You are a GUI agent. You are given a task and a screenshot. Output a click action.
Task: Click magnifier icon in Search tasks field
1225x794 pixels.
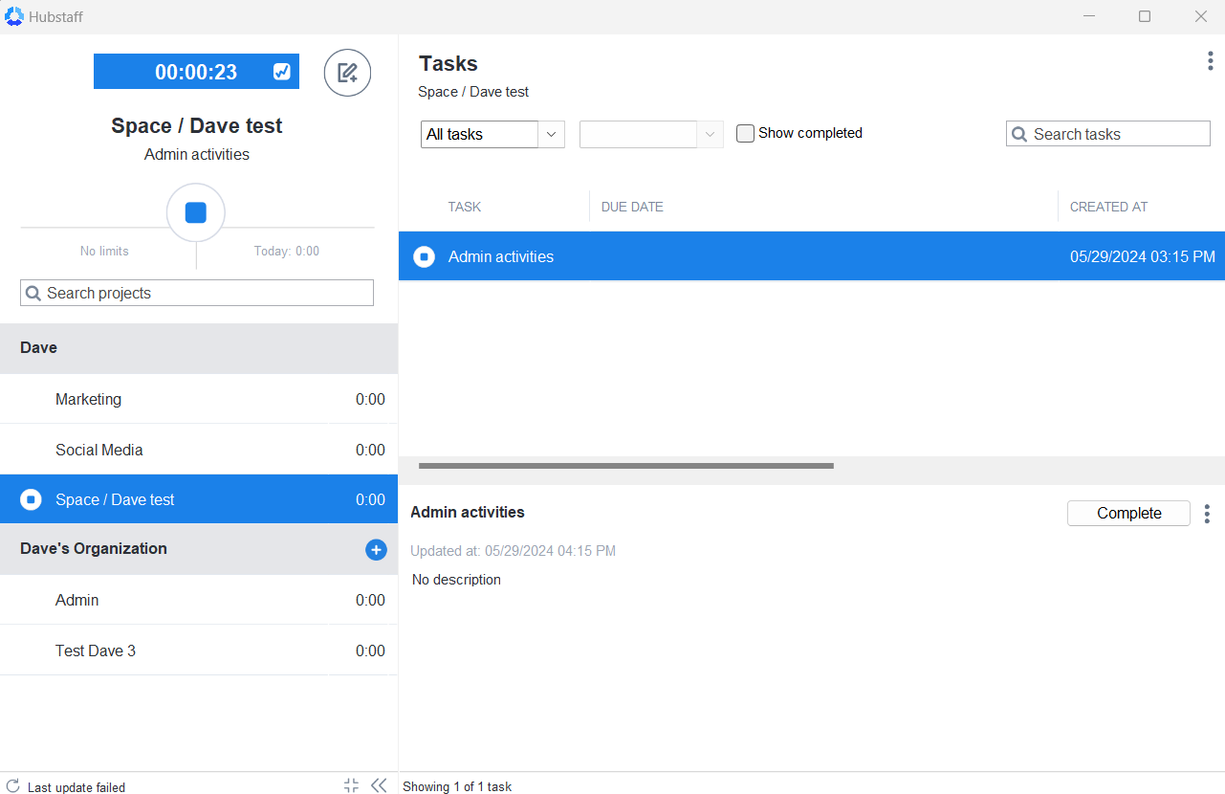(1019, 134)
